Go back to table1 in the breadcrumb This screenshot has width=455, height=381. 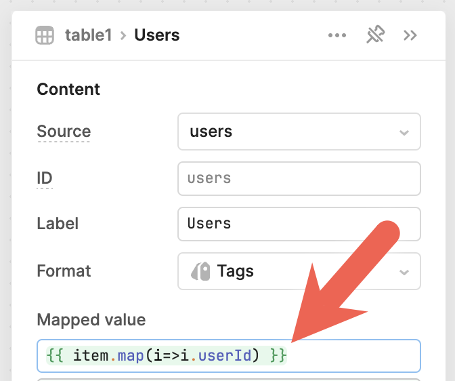[x=88, y=35]
